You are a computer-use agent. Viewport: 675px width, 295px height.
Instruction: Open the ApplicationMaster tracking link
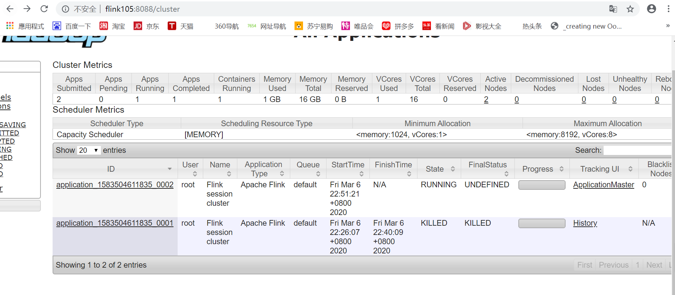point(604,185)
